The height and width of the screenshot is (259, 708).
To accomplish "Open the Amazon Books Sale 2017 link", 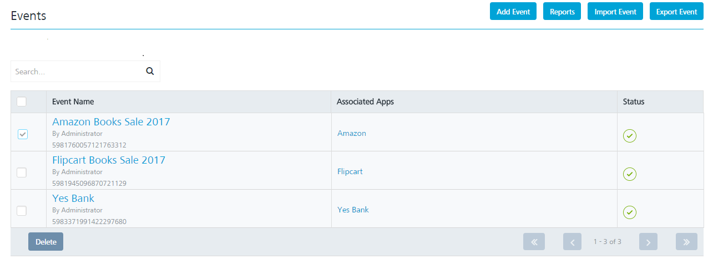I will [x=111, y=121].
